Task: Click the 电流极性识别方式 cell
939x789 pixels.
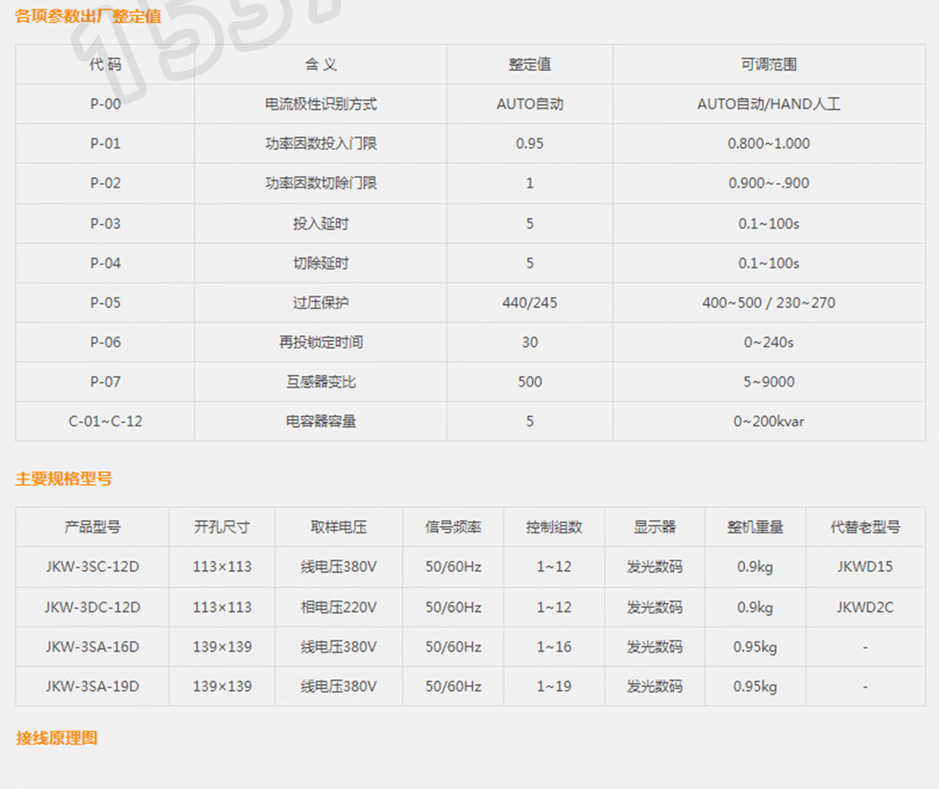Action: (321, 104)
